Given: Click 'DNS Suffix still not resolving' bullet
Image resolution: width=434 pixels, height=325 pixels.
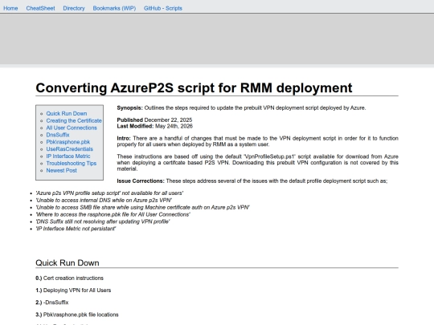Looking at the screenshot, I should click(x=103, y=221).
